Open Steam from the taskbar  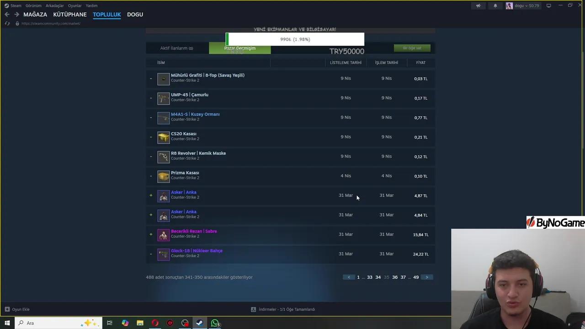199,323
